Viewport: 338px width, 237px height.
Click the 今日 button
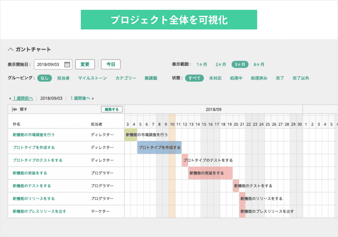pos(111,64)
